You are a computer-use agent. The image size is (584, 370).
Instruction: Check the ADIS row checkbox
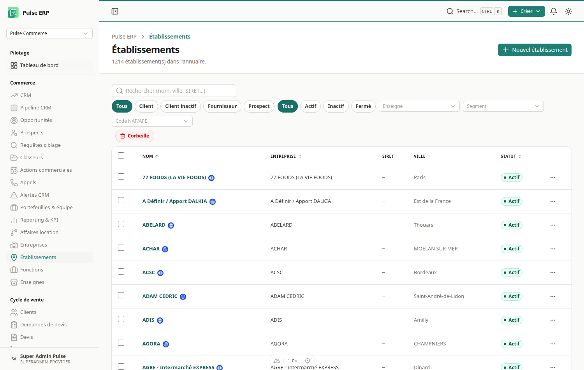coord(121,319)
